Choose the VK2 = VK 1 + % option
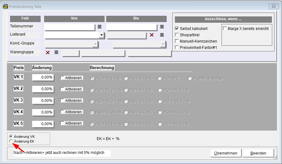 click(x=160, y=90)
